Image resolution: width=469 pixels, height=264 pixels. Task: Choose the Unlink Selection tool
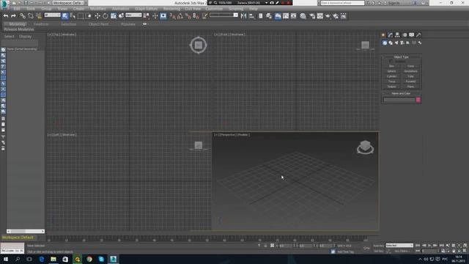coord(31,16)
